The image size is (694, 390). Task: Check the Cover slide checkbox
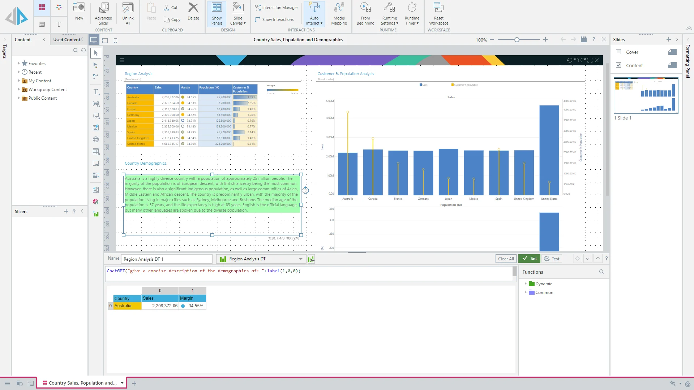point(618,52)
